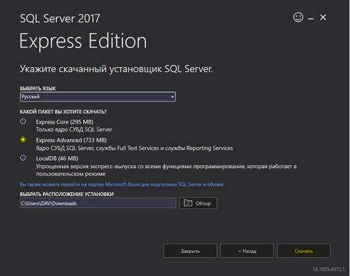Click the Обзор browse button text
Viewport: 350px width, 276px height.
point(203,203)
